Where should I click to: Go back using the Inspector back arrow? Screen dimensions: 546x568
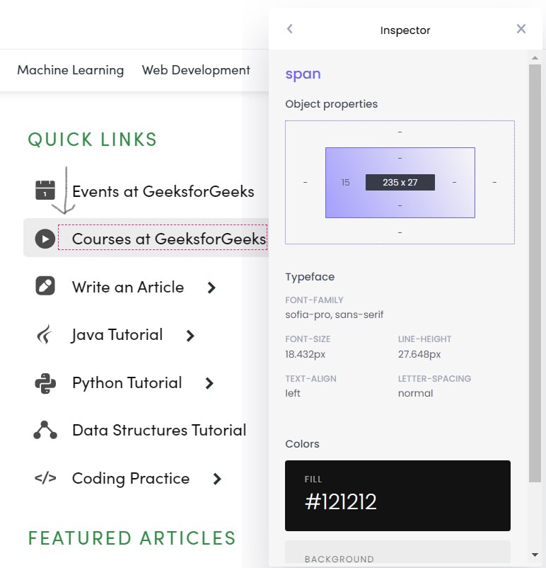point(289,29)
